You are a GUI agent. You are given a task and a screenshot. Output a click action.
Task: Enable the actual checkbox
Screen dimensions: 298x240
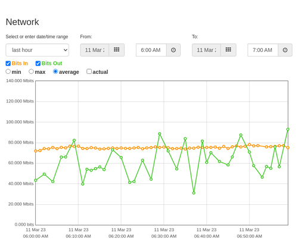click(89, 71)
